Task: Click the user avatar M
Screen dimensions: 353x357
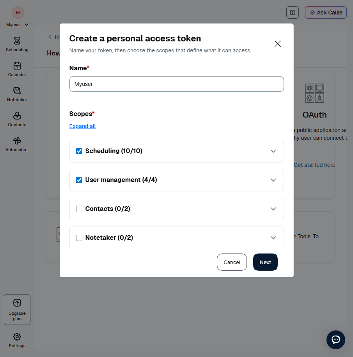Action: click(x=18, y=12)
